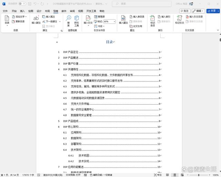Switch to the 设计 tab

tap(39, 11)
